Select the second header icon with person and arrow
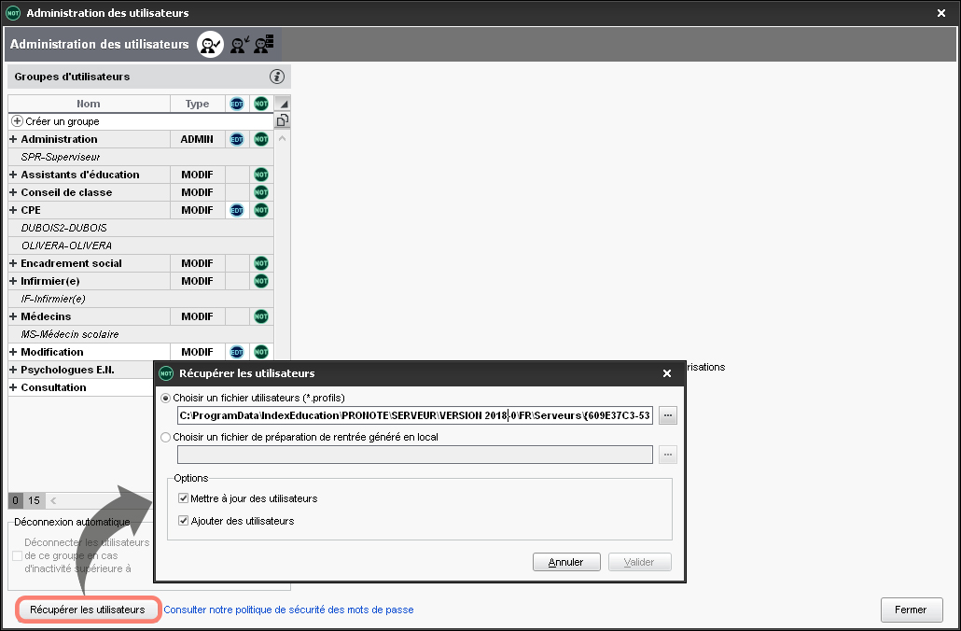961x631 pixels. (240, 44)
